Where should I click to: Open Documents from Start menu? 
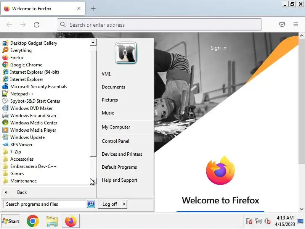click(113, 87)
